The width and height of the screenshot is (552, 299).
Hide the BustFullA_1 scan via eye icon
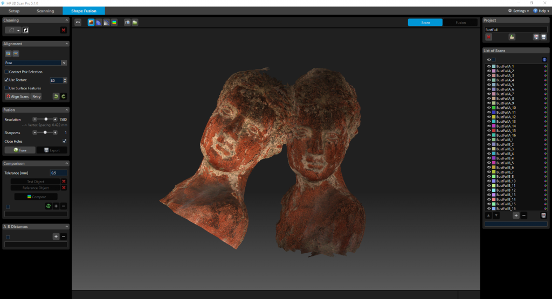point(488,66)
